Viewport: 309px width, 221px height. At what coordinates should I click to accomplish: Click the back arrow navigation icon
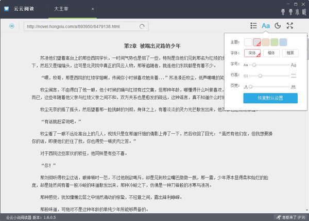tap(12, 26)
